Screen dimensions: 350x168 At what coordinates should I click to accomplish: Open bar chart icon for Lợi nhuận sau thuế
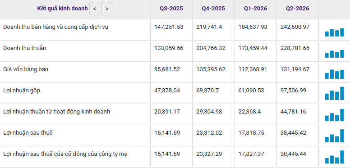[334, 136]
